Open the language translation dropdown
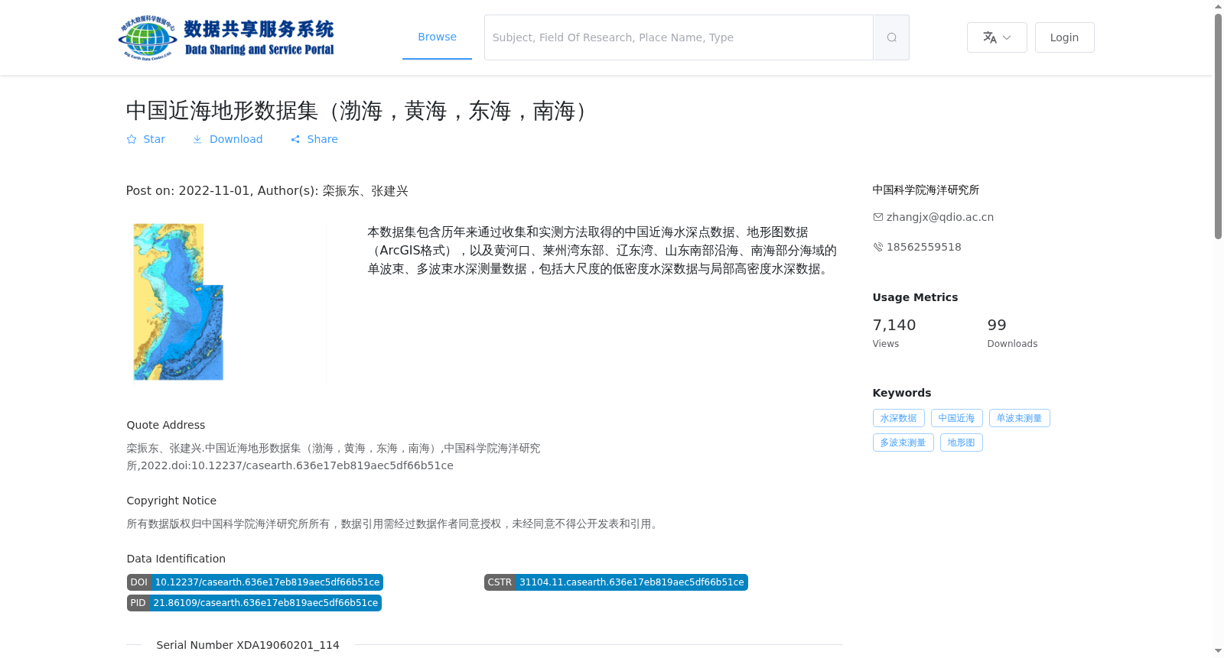Viewport: 1224px width, 658px height. 997,37
